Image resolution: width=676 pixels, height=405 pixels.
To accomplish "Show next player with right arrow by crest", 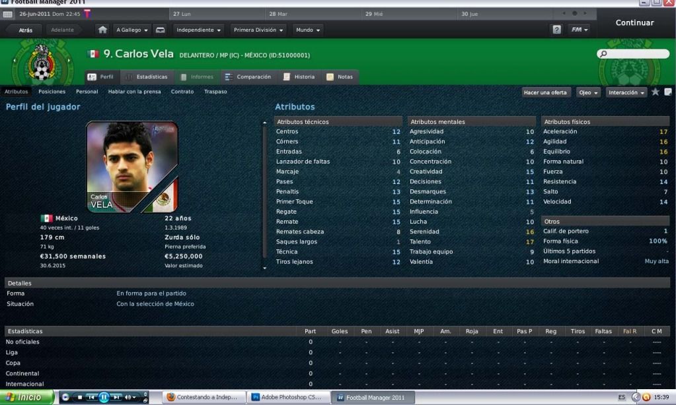I will [69, 61].
